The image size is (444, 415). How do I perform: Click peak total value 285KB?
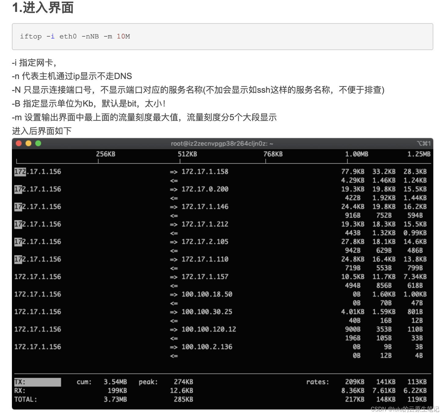(x=184, y=399)
